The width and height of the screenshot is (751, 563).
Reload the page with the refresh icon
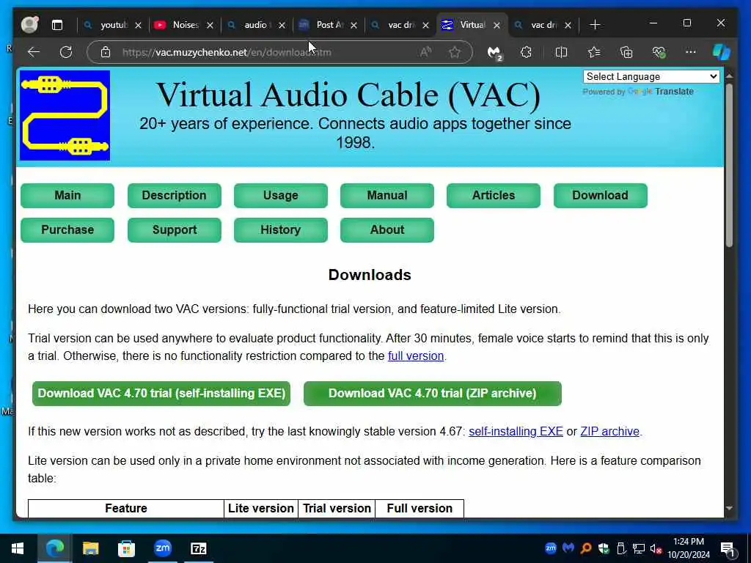point(65,52)
